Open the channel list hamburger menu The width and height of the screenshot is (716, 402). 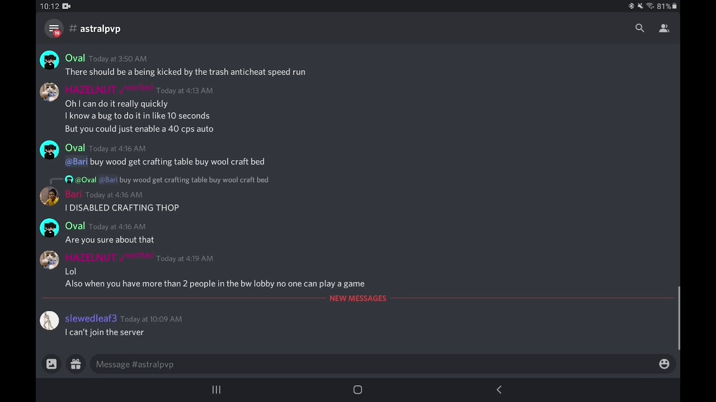[x=54, y=28]
